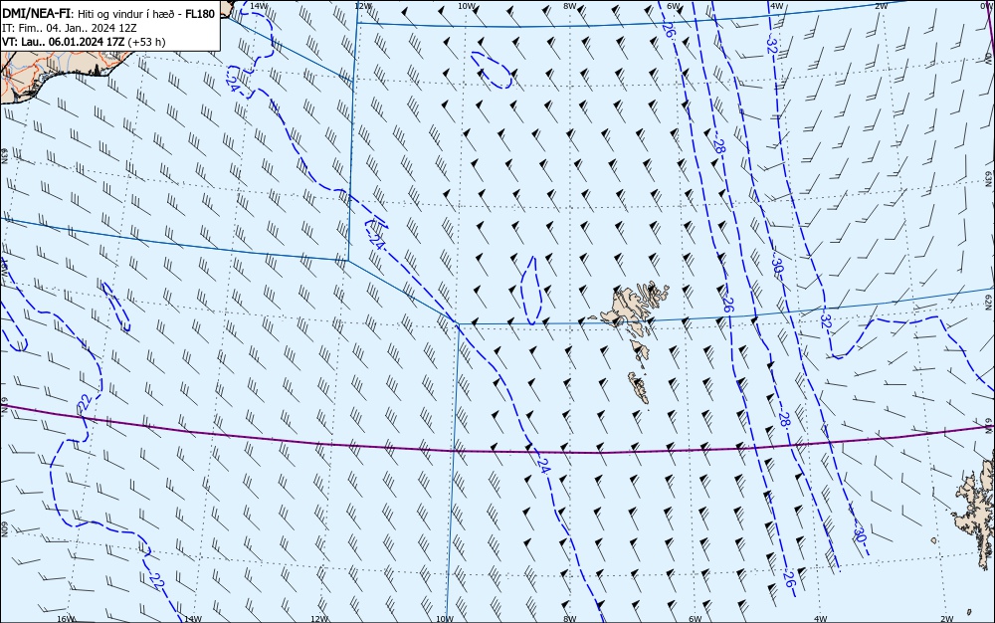Click the 60N latitude label on the left edge

[4, 529]
